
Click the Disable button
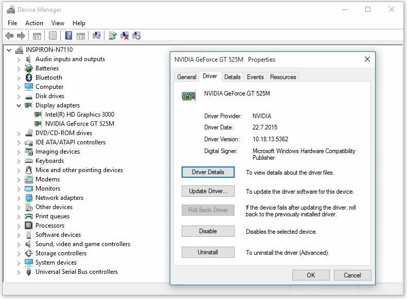click(208, 231)
